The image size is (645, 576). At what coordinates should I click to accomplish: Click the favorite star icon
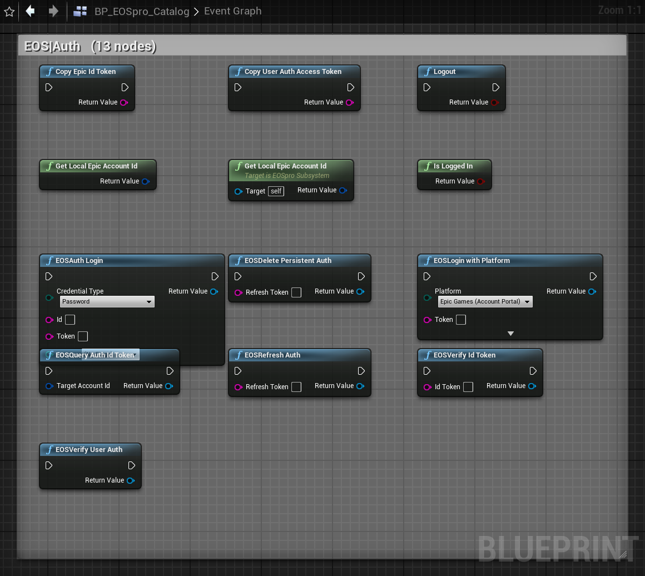(9, 12)
